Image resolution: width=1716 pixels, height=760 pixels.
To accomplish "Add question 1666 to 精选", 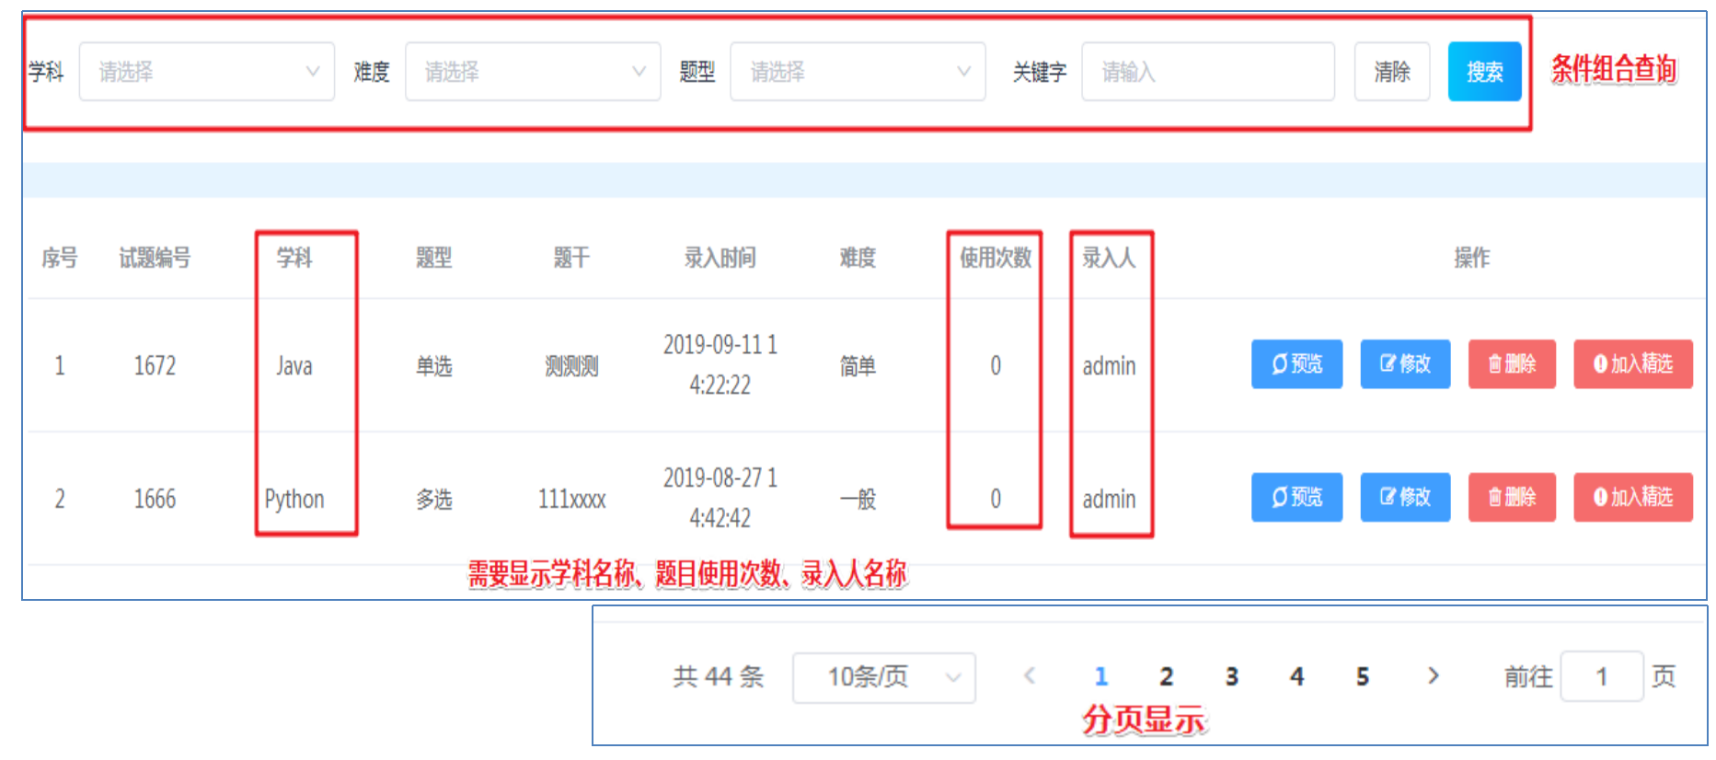I will click(x=1633, y=498).
